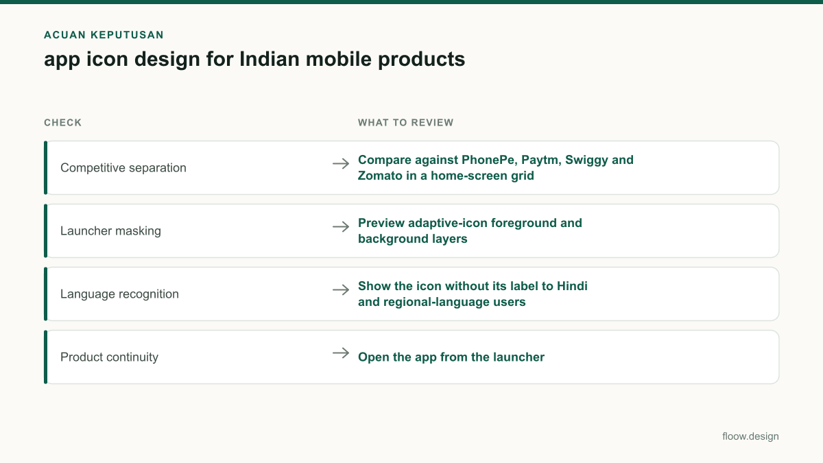The width and height of the screenshot is (823, 463).
Task: Click the arrow beside Launcher masking
Action: click(341, 226)
